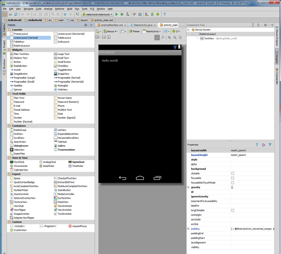Click the blue Help question mark in main toolbar
281x254 pixels.
164,14
